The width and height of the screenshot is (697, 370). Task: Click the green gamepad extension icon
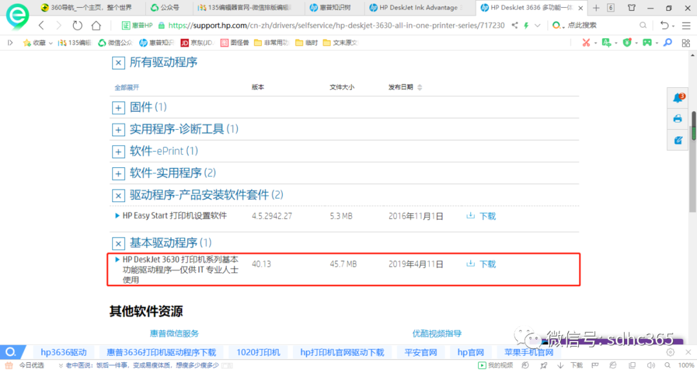coord(647,43)
